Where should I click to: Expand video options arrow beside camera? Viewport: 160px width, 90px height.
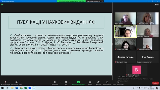coord(22,82)
